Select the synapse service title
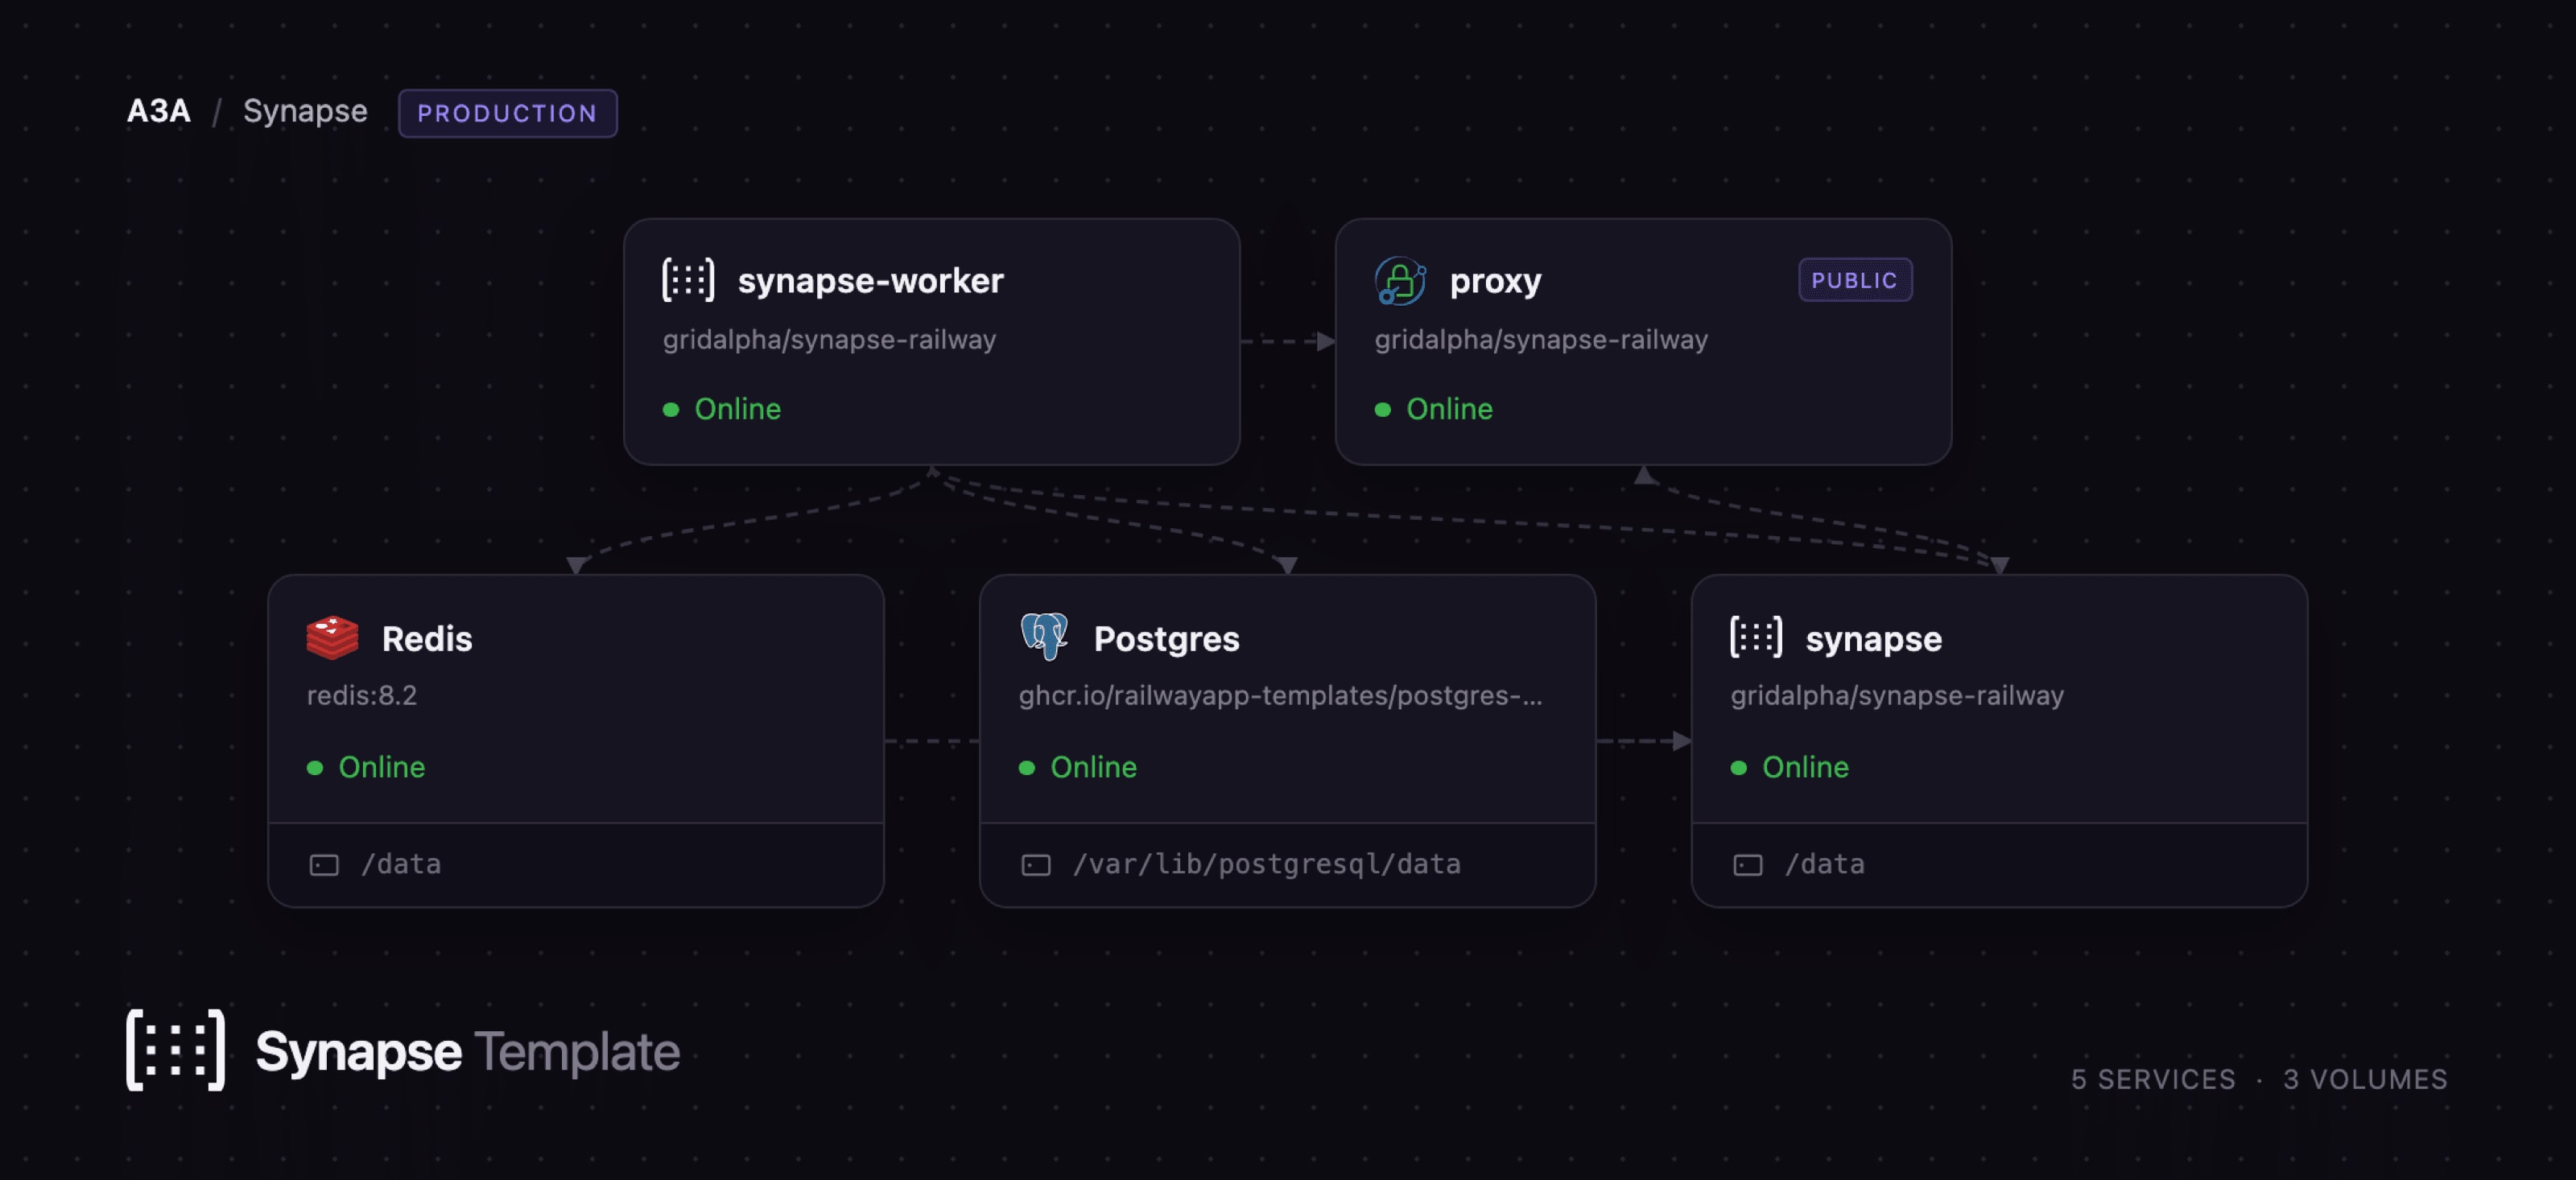 [1874, 640]
